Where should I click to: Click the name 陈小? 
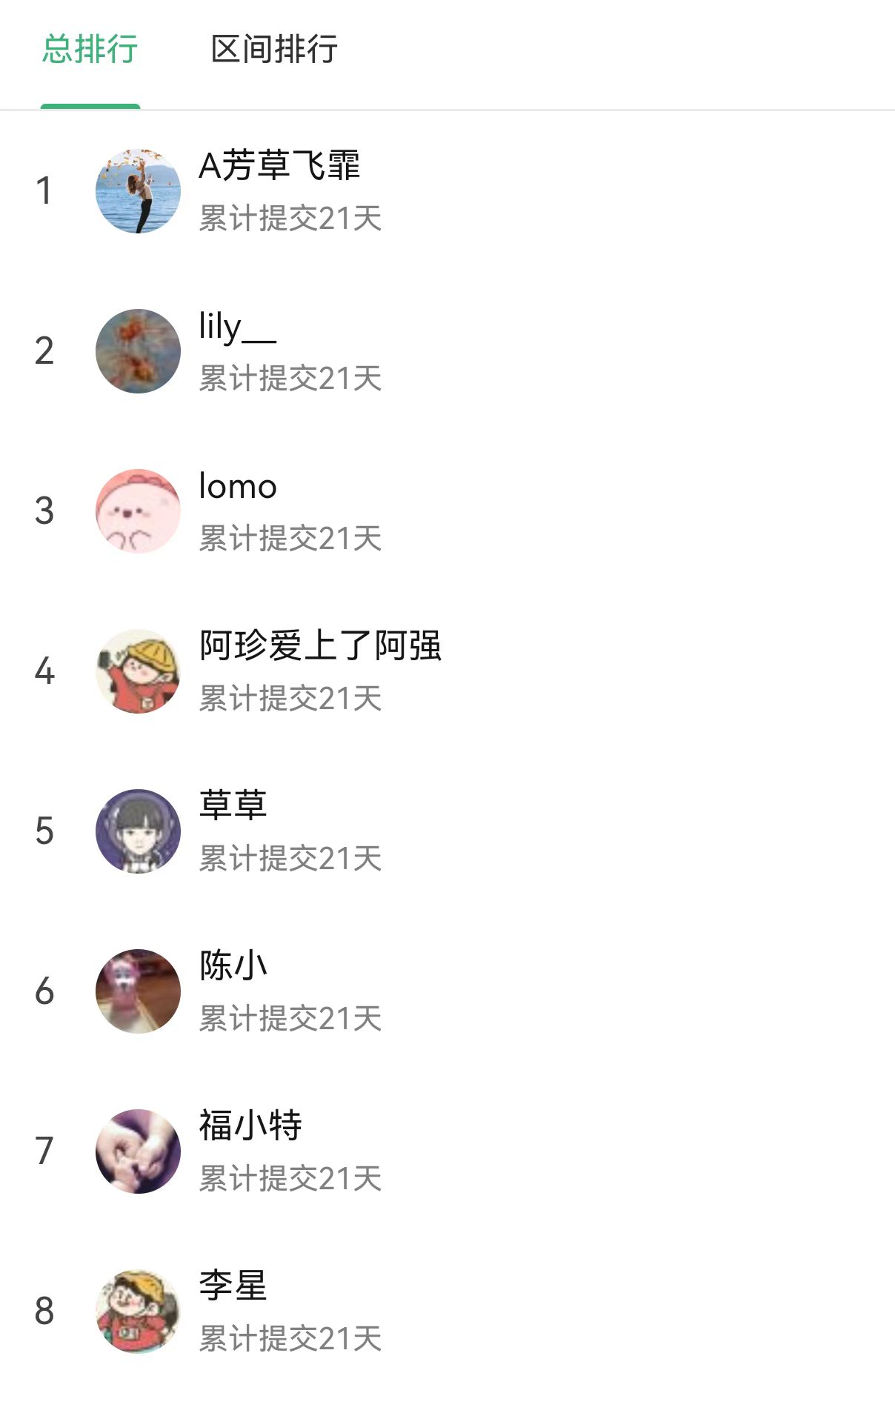click(x=233, y=965)
